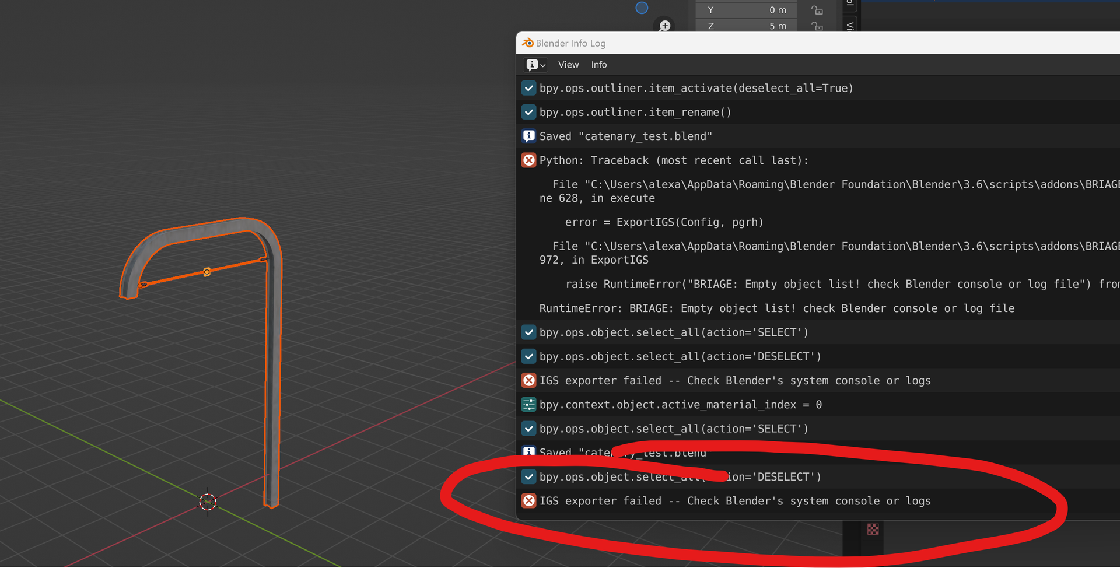
Task: Click the viewport zoom magnifier gizmo
Action: click(664, 26)
